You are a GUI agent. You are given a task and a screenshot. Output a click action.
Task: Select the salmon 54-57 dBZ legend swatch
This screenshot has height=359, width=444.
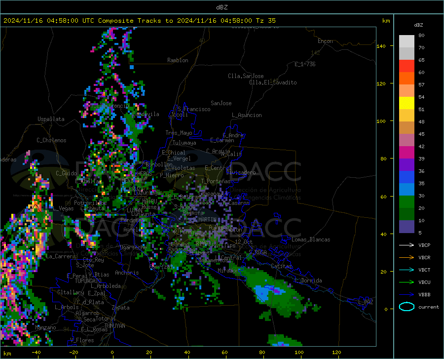pyautogui.click(x=407, y=91)
